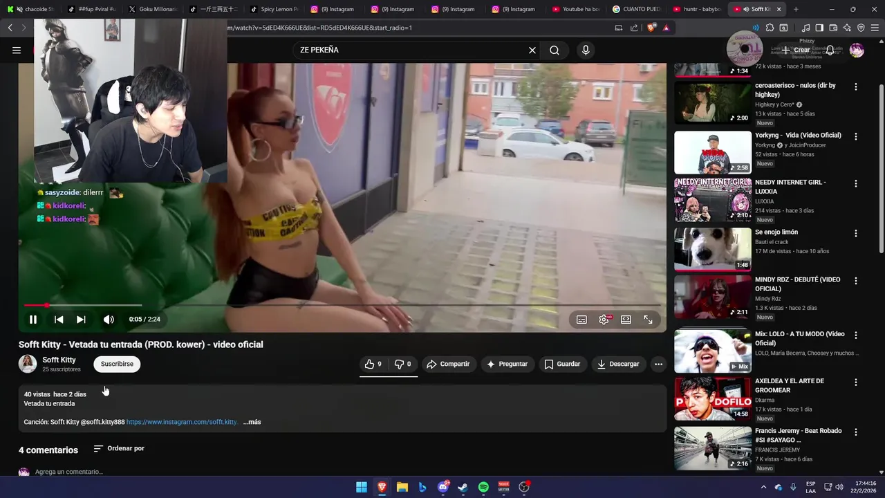This screenshot has height=498, width=885.
Task: Switch to the Youtube ha bo tab
Action: [x=575, y=9]
